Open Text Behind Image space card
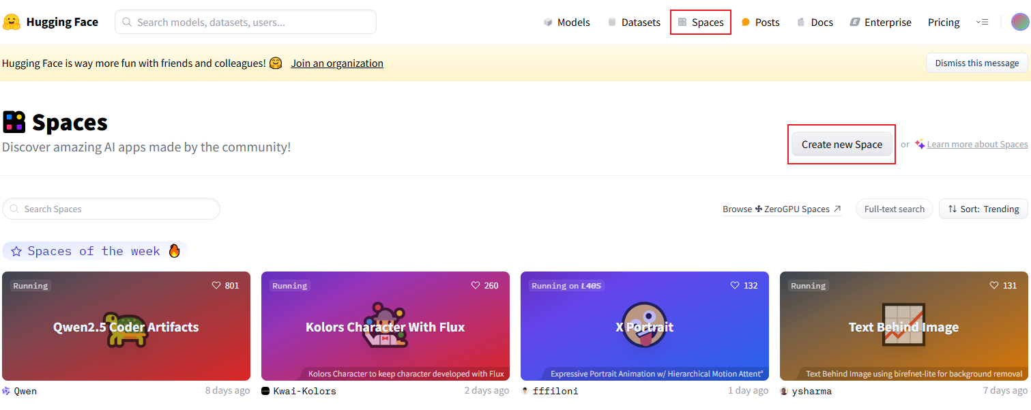This screenshot has width=1031, height=410. coord(904,327)
